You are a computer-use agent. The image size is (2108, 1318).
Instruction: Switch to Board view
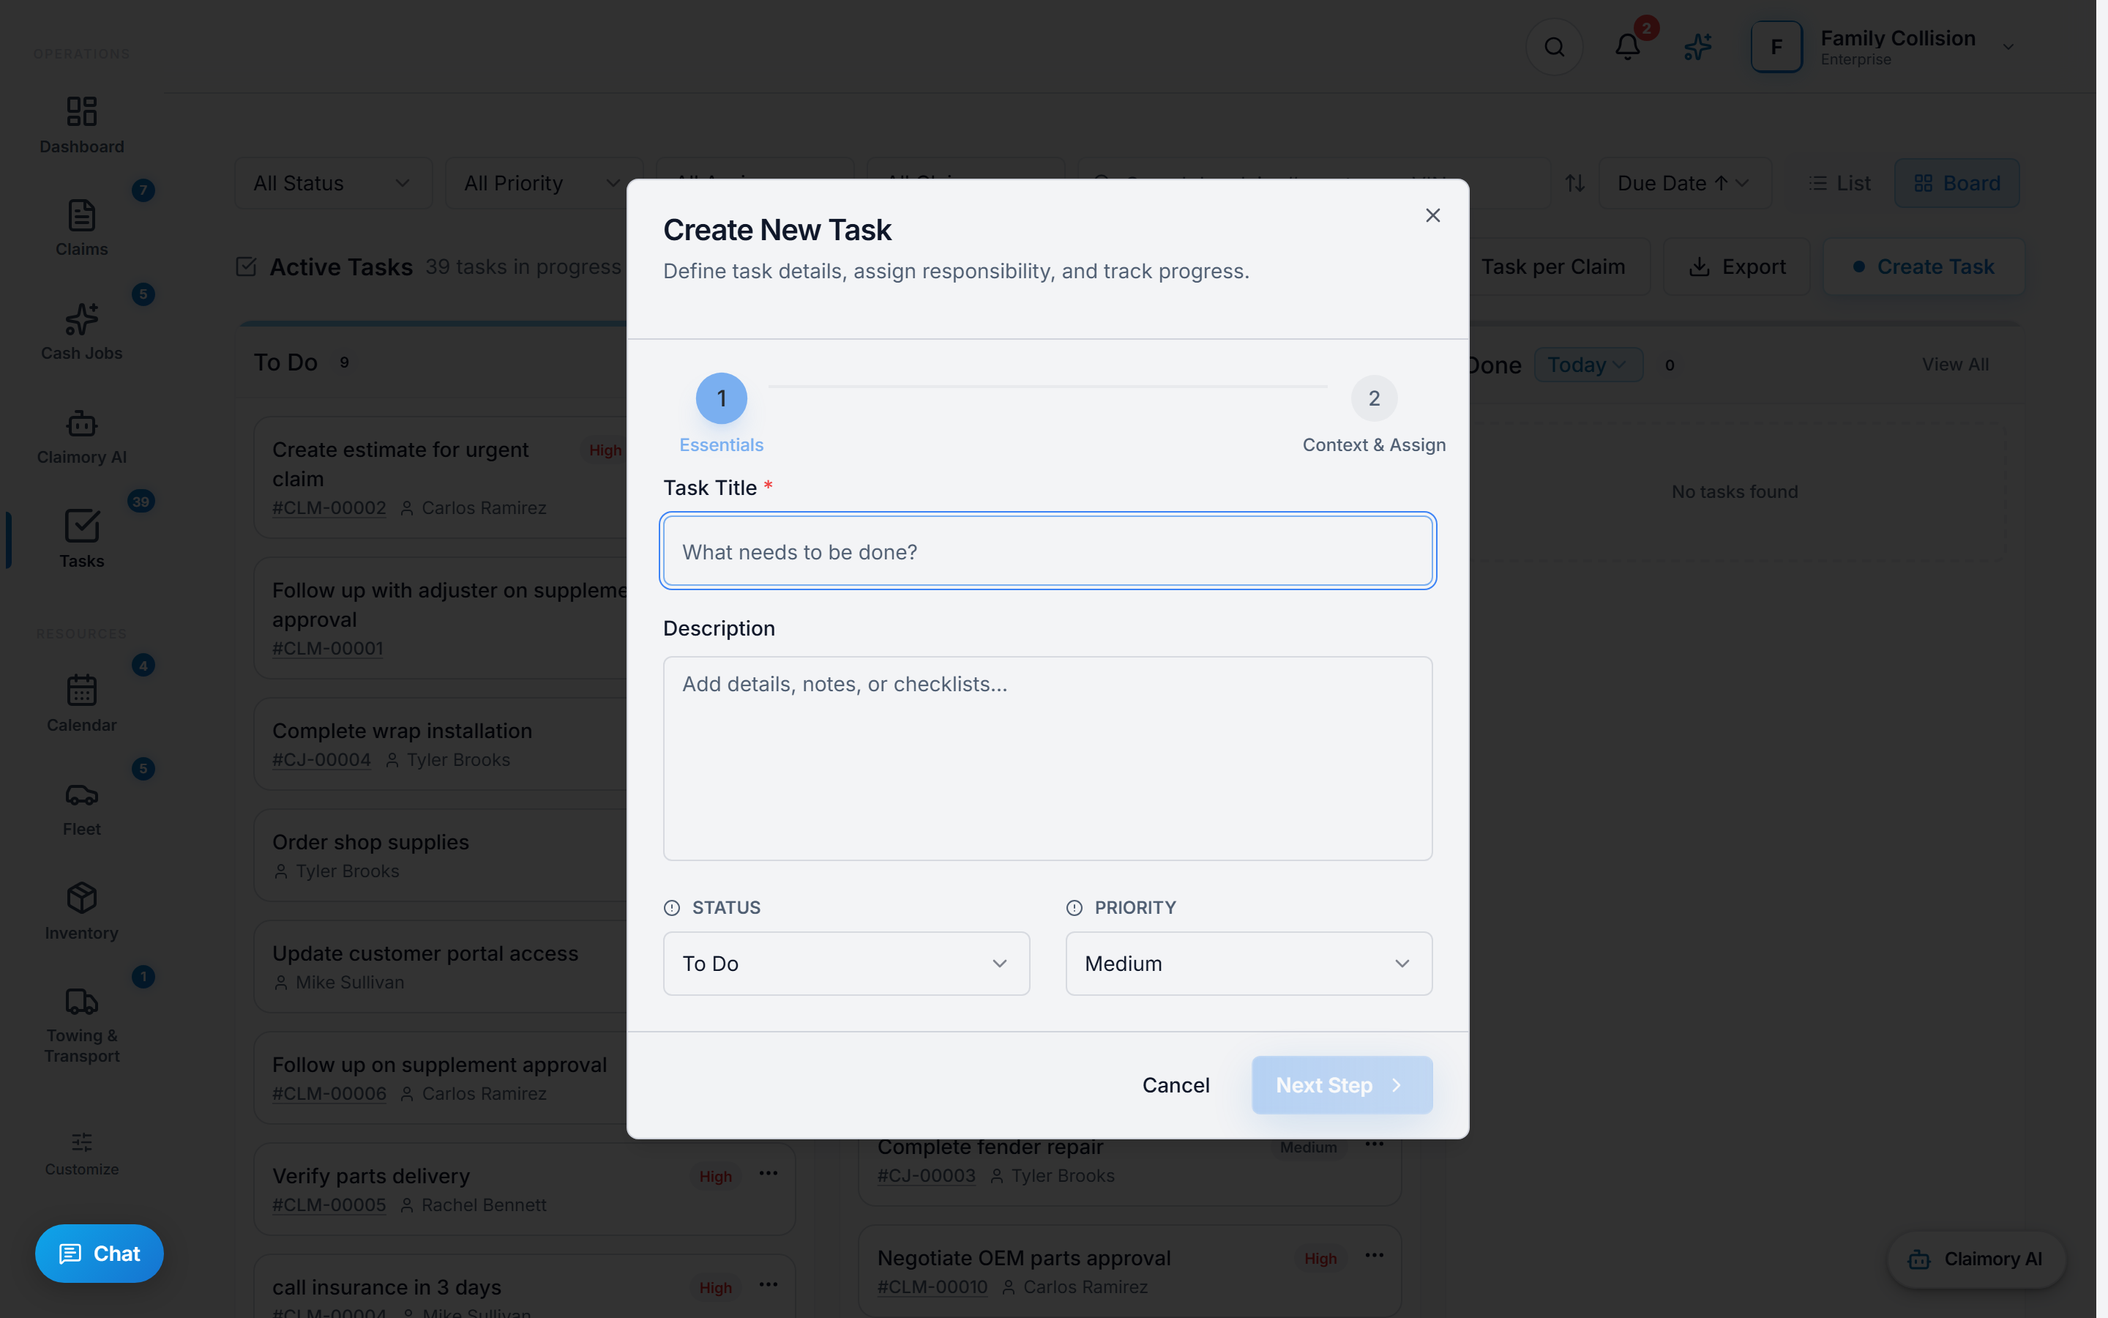(1956, 183)
